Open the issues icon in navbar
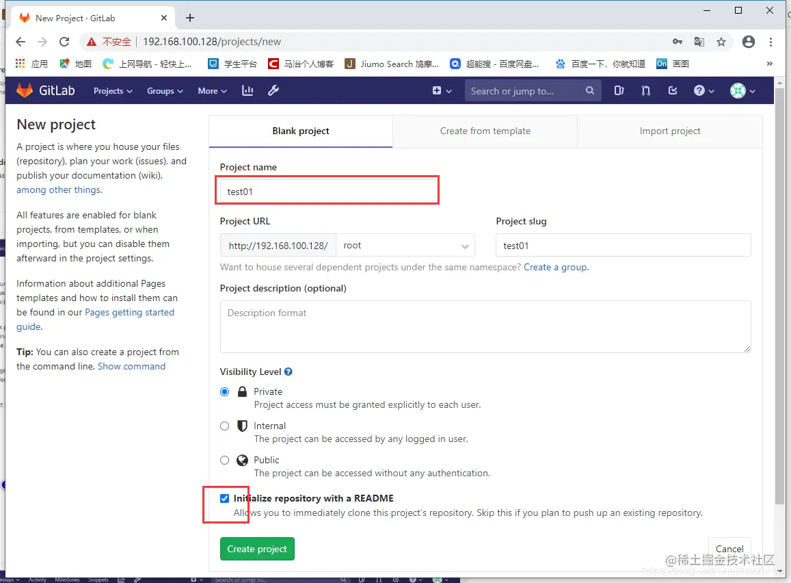The width and height of the screenshot is (791, 583). pyautogui.click(x=619, y=91)
